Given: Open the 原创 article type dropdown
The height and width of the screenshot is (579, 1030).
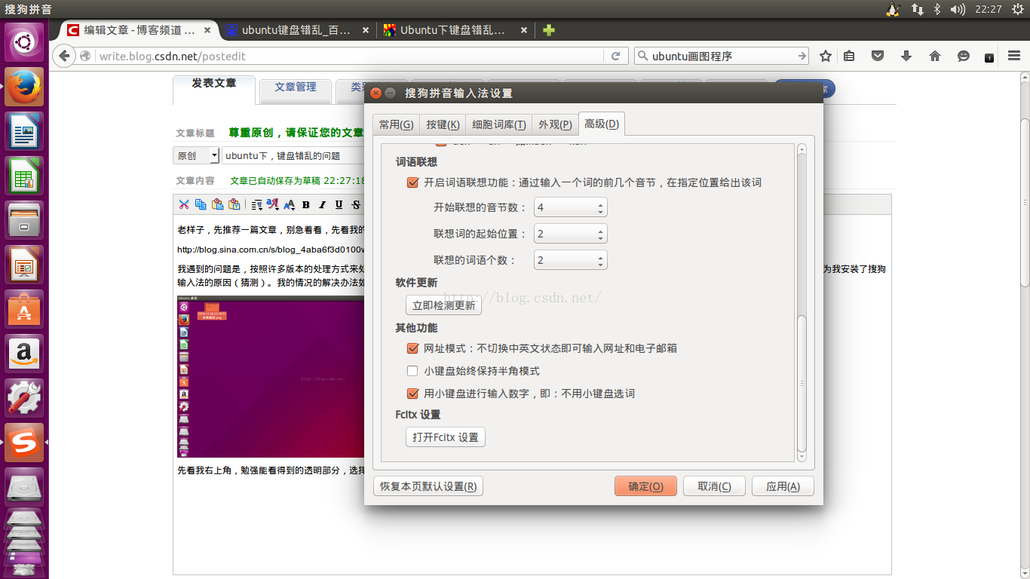Looking at the screenshot, I should (196, 155).
